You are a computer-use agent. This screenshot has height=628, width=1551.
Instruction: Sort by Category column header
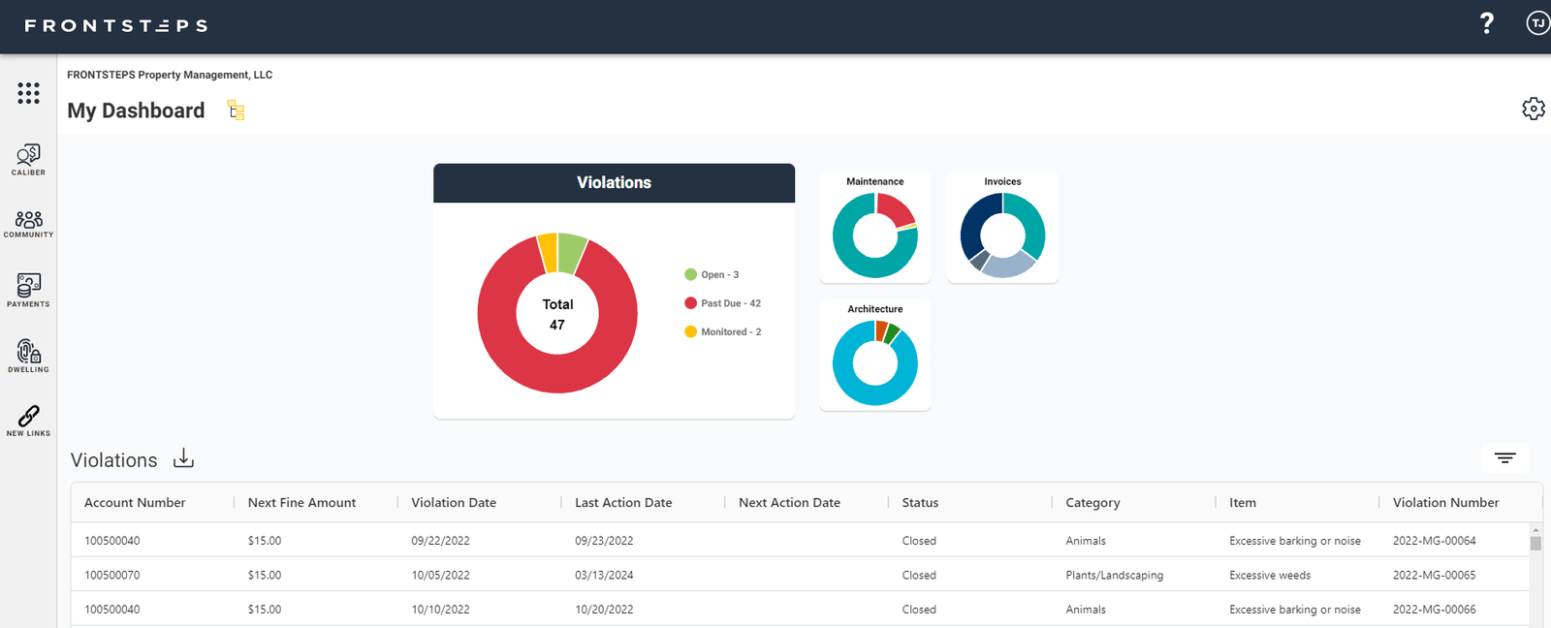tap(1092, 503)
